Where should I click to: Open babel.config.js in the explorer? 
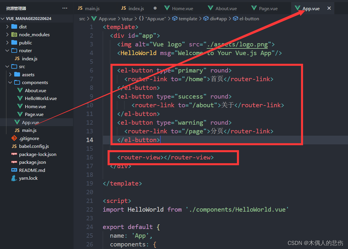(x=34, y=146)
